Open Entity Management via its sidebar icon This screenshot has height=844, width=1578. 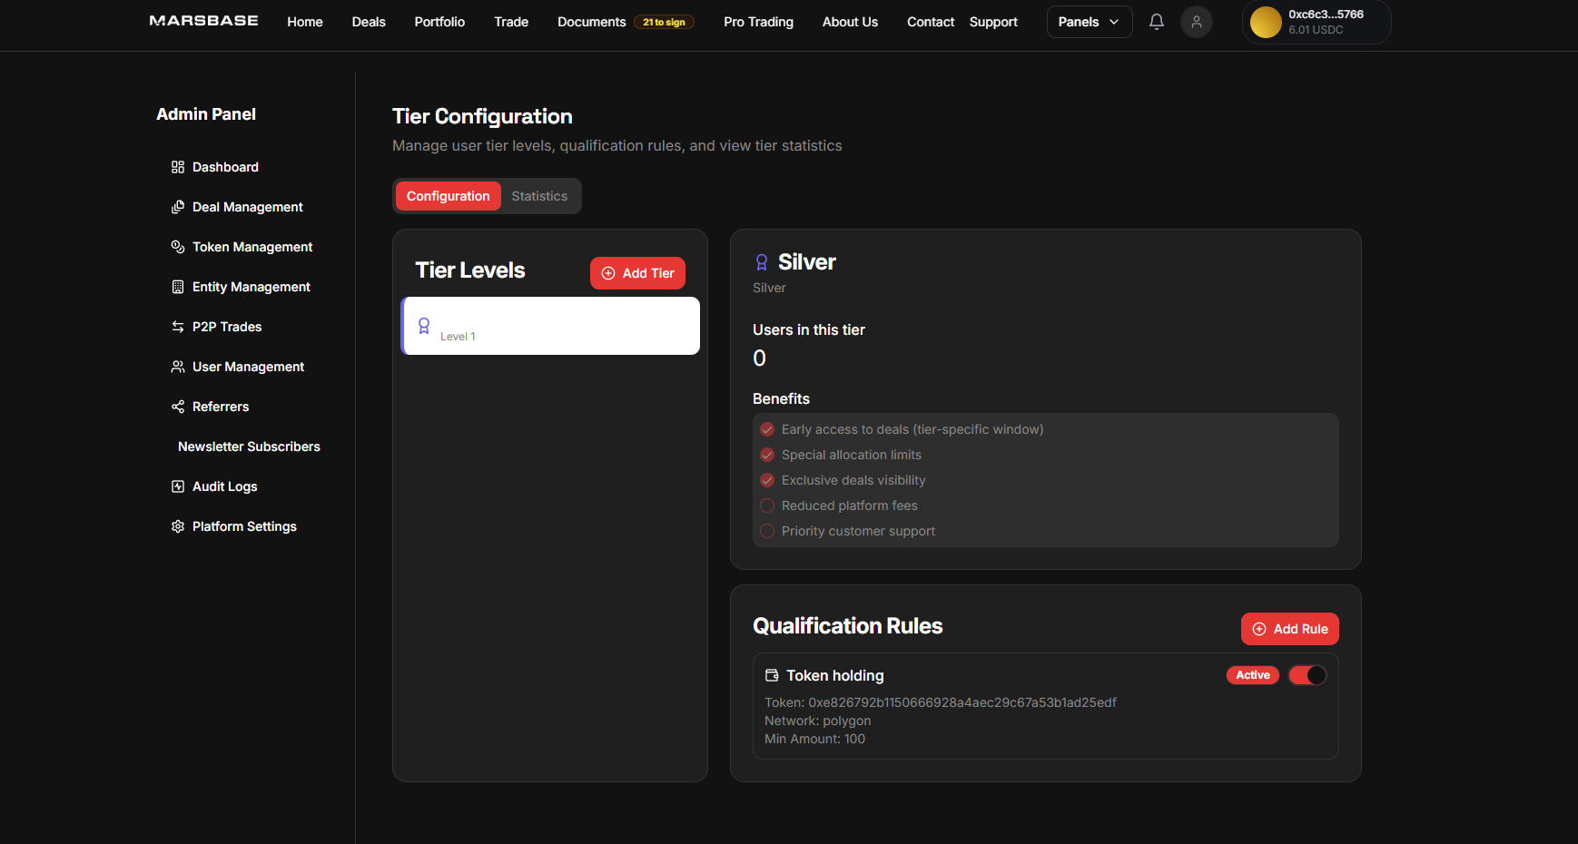pos(177,287)
